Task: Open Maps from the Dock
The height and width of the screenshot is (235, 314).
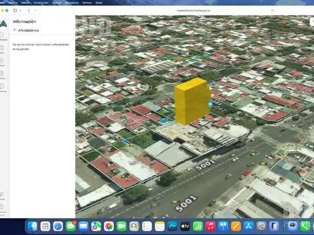Action: 96,227
